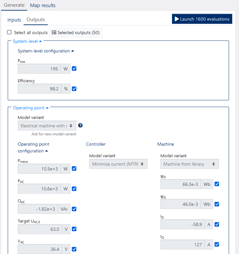
Task: Deselect the IQ current output checkbox
Action: (x=216, y=244)
